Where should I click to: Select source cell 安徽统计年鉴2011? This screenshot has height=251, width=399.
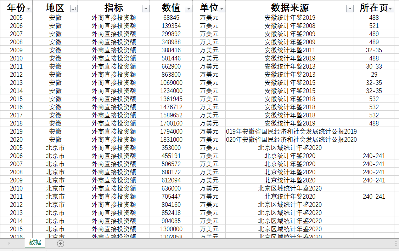290,50
